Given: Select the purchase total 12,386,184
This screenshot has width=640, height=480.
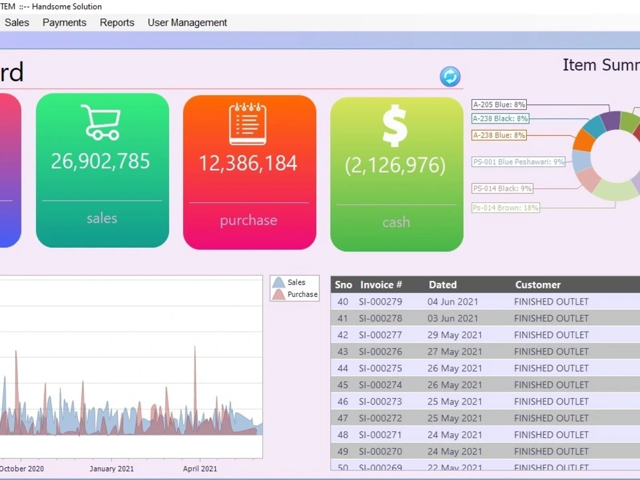Looking at the screenshot, I should pos(248,163).
